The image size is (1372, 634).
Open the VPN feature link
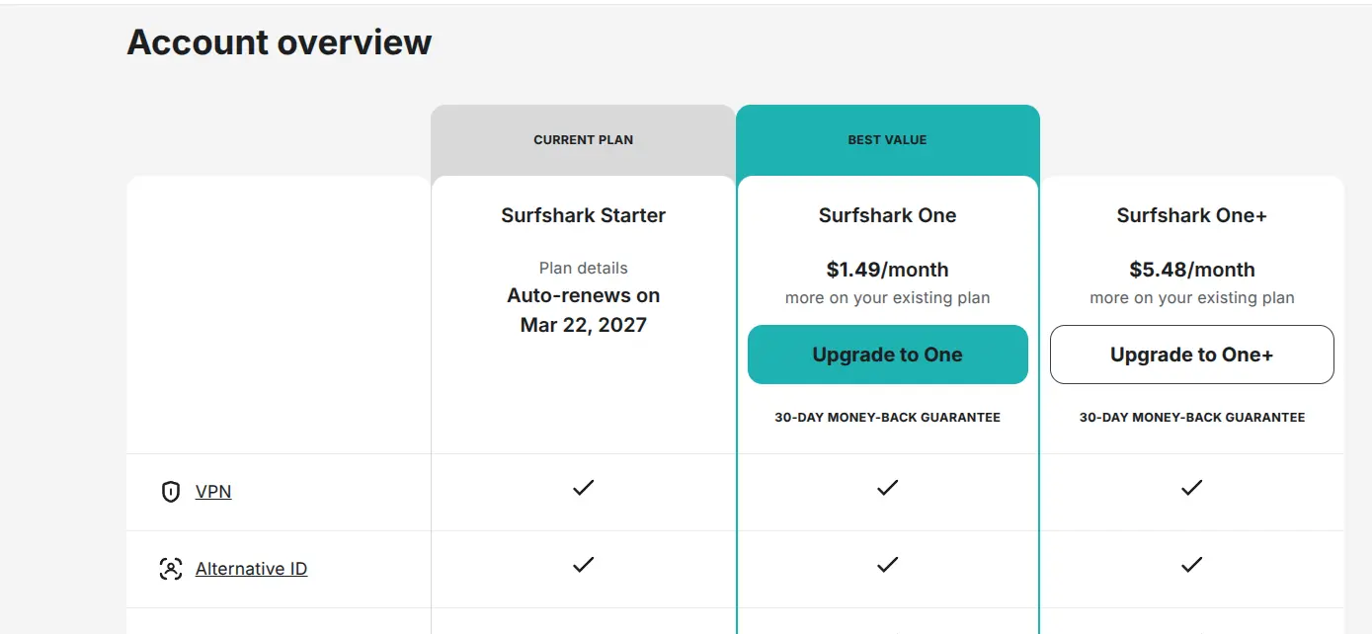tap(213, 491)
